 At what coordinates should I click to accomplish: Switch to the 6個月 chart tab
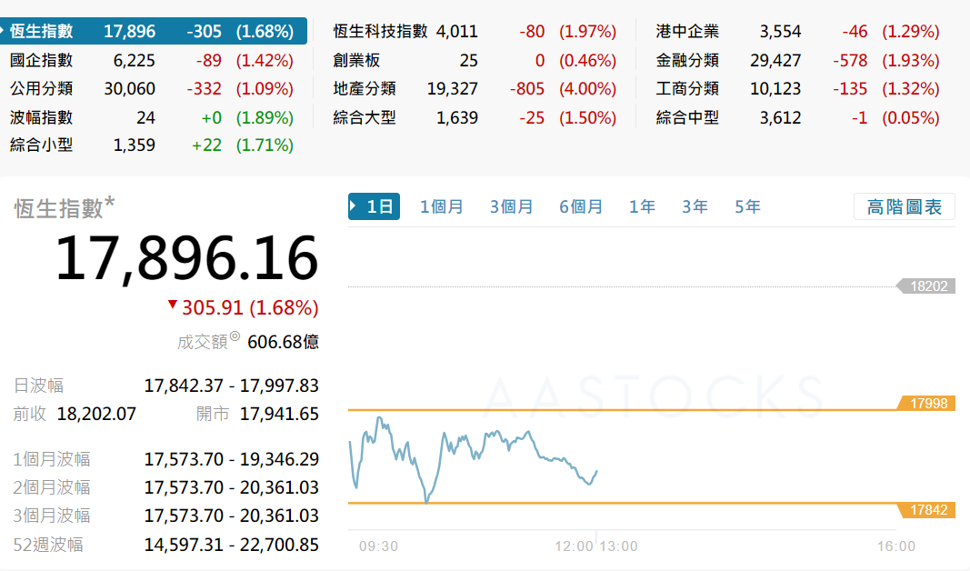click(x=581, y=206)
